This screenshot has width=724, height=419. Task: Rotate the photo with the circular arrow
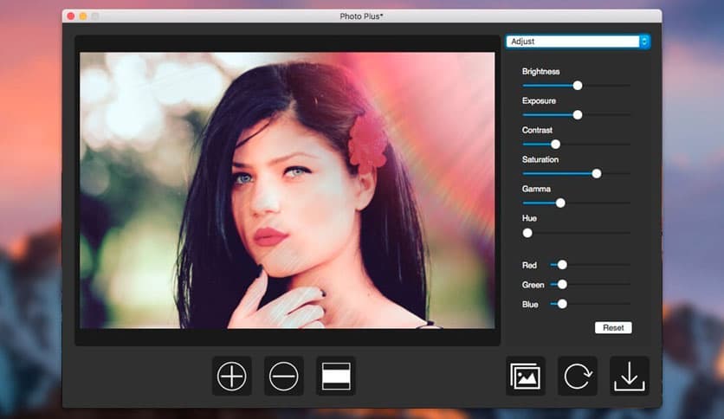pos(577,376)
